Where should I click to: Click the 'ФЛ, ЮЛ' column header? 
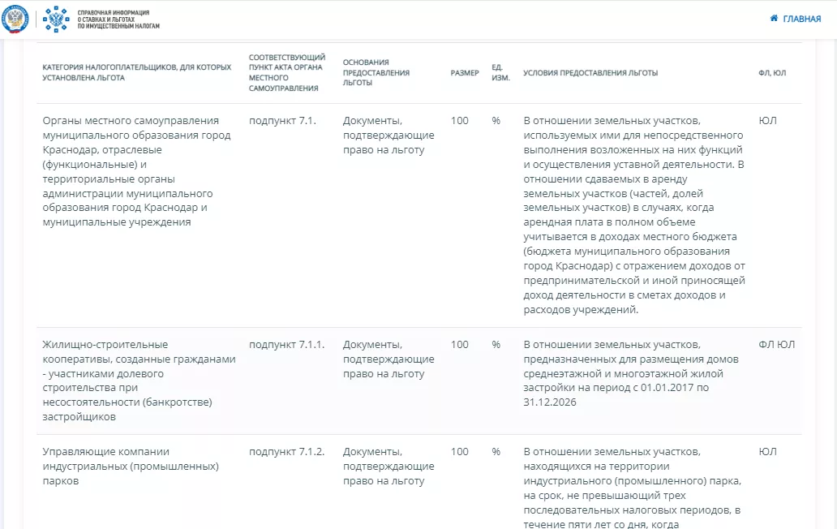(771, 73)
